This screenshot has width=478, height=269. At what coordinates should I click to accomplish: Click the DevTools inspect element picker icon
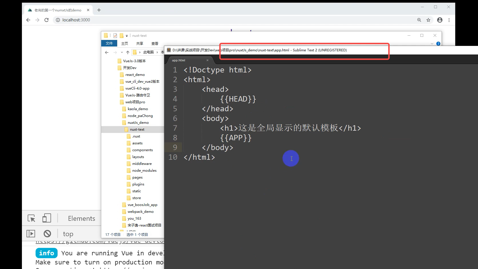31,218
